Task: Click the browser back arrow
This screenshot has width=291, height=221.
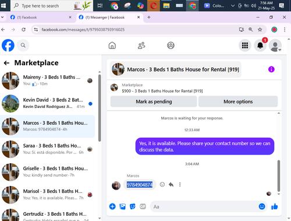Action: tap(3, 30)
